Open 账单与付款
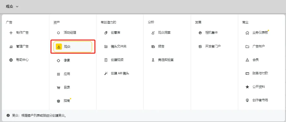Viewport: 286px width, 122px height. (260, 73)
